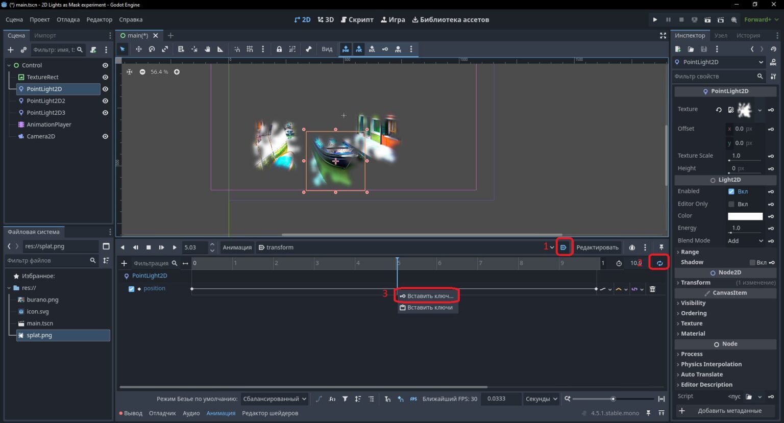This screenshot has height=423, width=784.
Task: Toggle the Enabled checkbox in Light2D
Action: 731,191
